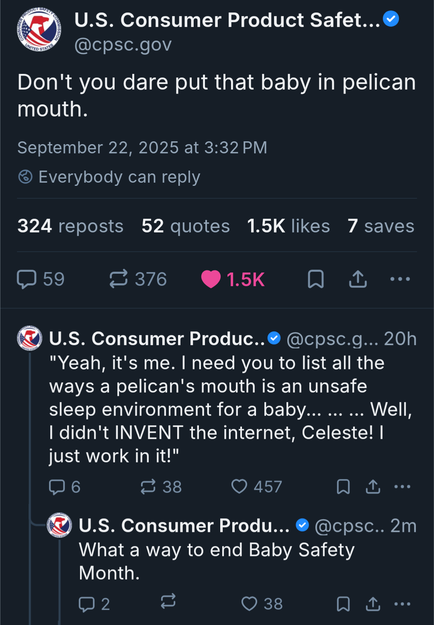The width and height of the screenshot is (434, 625).
Task: Open the @cpsc.gov profile handle
Action: point(123,45)
